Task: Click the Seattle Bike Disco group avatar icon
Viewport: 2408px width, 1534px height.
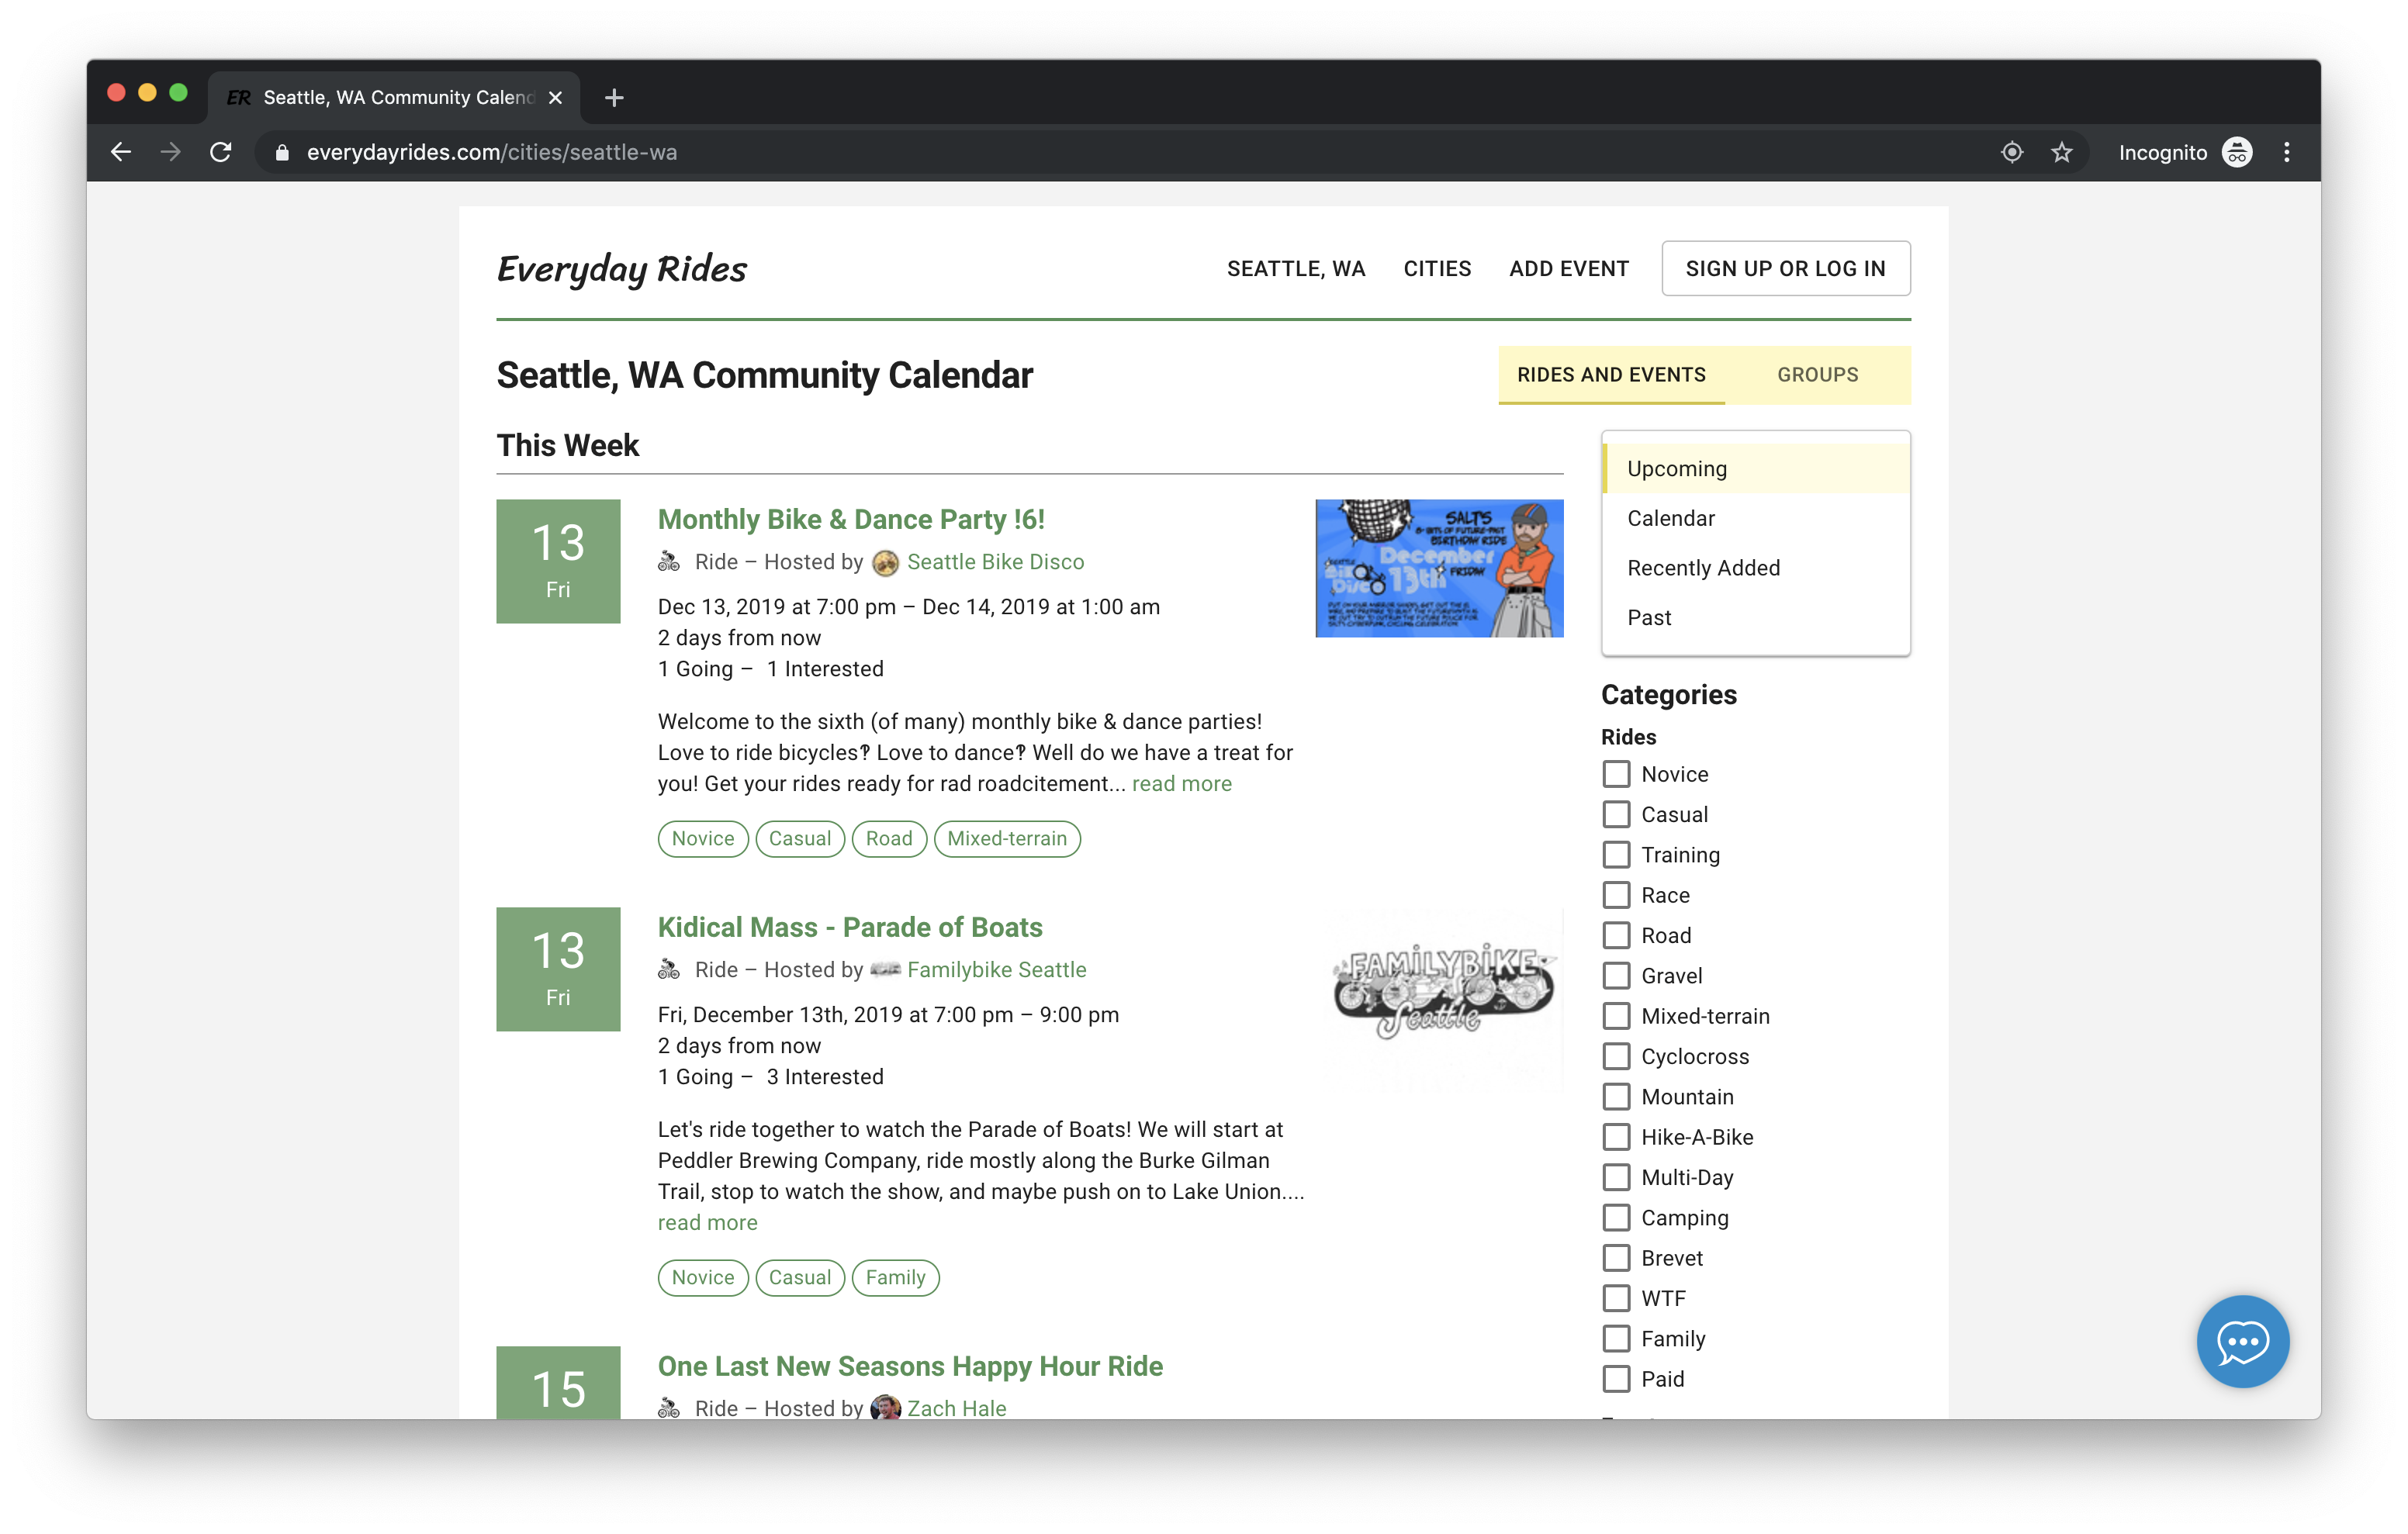Action: point(886,562)
